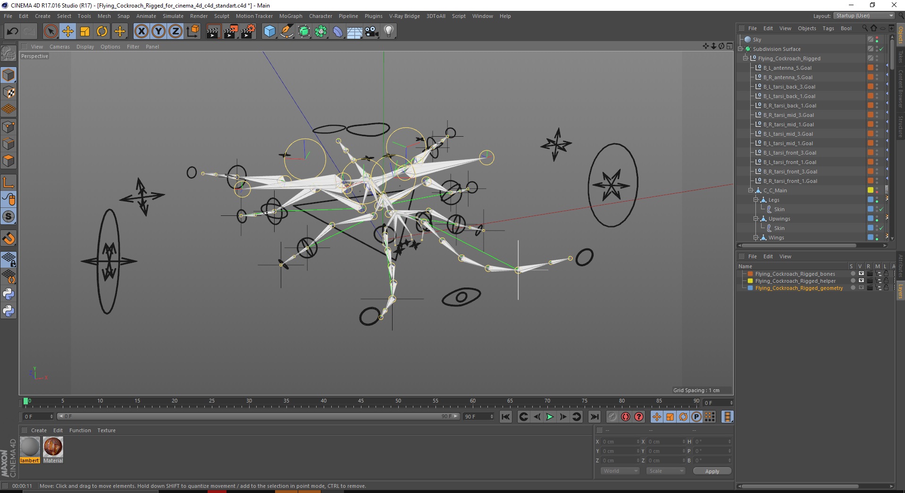Add a Light object
The width and height of the screenshot is (905, 493).
pyautogui.click(x=389, y=32)
